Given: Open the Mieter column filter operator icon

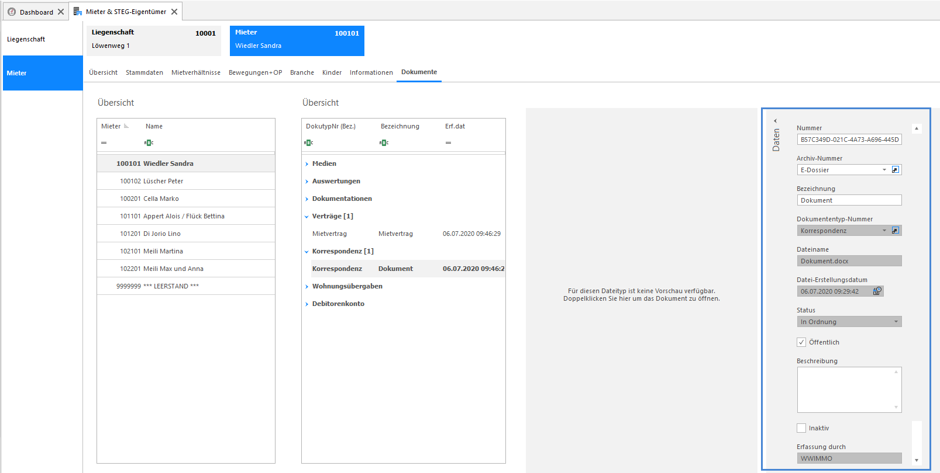Looking at the screenshot, I should (x=104, y=142).
